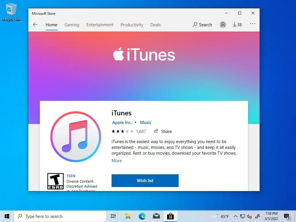Click the star rating for iTunes
Screen dimensions: 296x222
[122, 132]
